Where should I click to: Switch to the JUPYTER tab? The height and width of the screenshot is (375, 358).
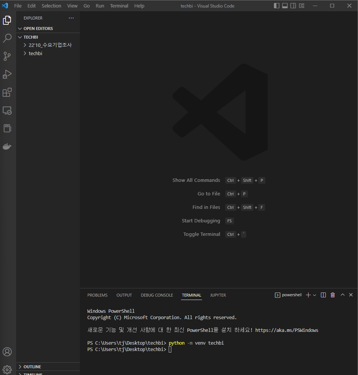[x=218, y=295]
